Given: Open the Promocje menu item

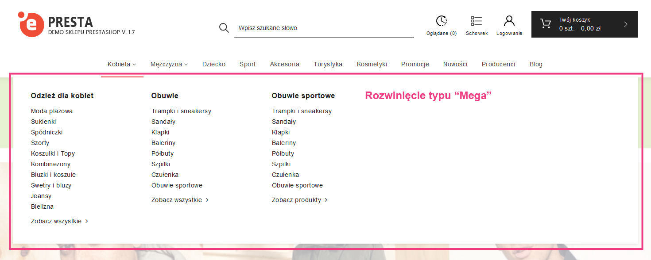Looking at the screenshot, I should (x=415, y=64).
